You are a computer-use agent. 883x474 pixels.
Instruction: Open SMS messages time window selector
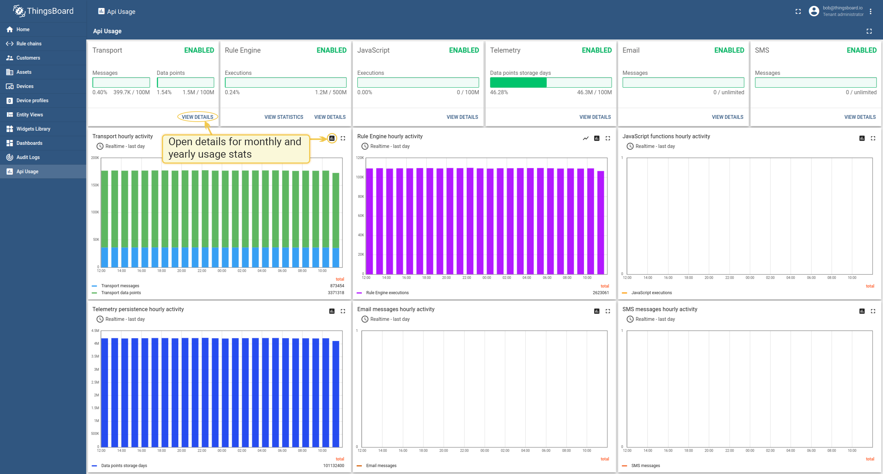[651, 319]
